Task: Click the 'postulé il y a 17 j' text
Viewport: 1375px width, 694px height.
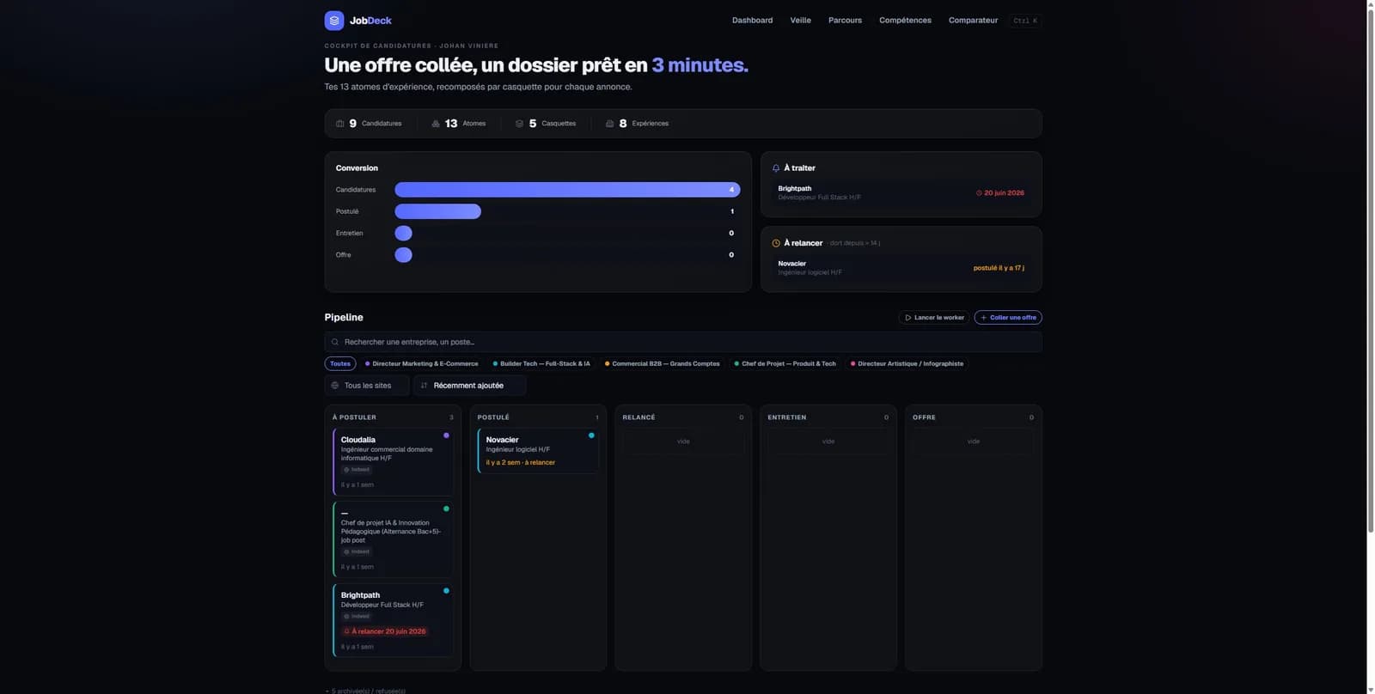Action: pyautogui.click(x=999, y=268)
